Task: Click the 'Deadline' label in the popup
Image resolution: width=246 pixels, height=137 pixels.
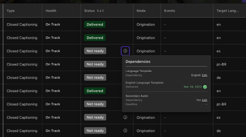Action: click(x=131, y=104)
